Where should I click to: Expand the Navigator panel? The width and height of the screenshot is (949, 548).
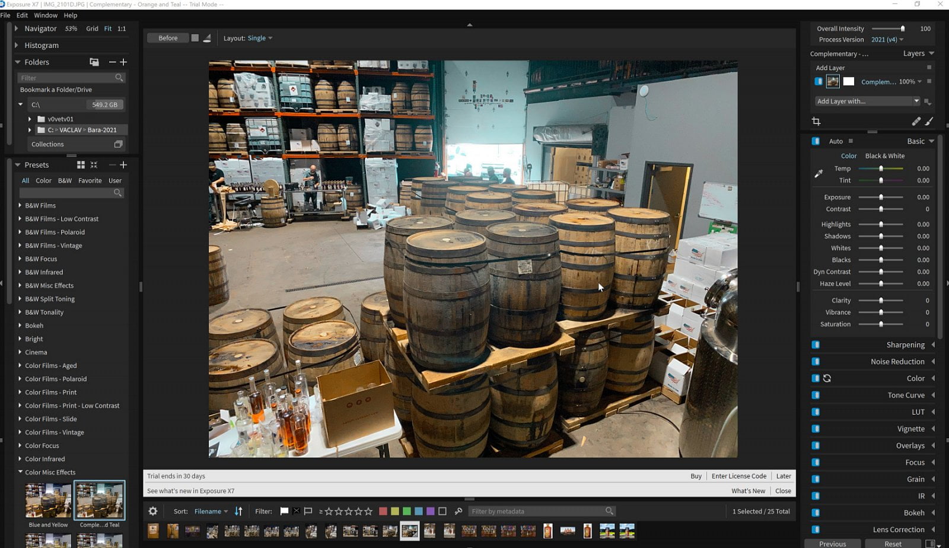[17, 28]
